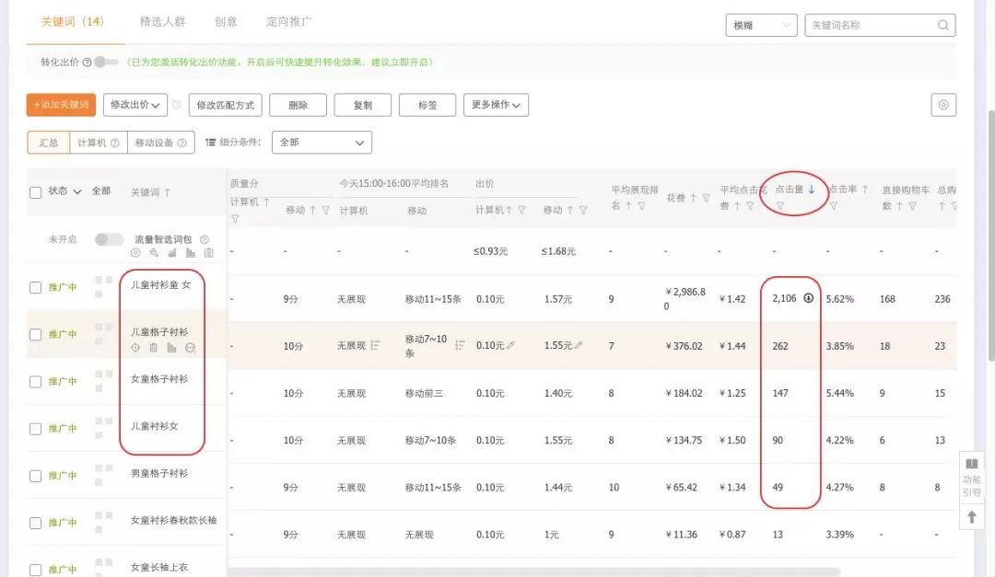Focus the 关键词名称 search field
This screenshot has height=577, width=995.
click(880, 26)
